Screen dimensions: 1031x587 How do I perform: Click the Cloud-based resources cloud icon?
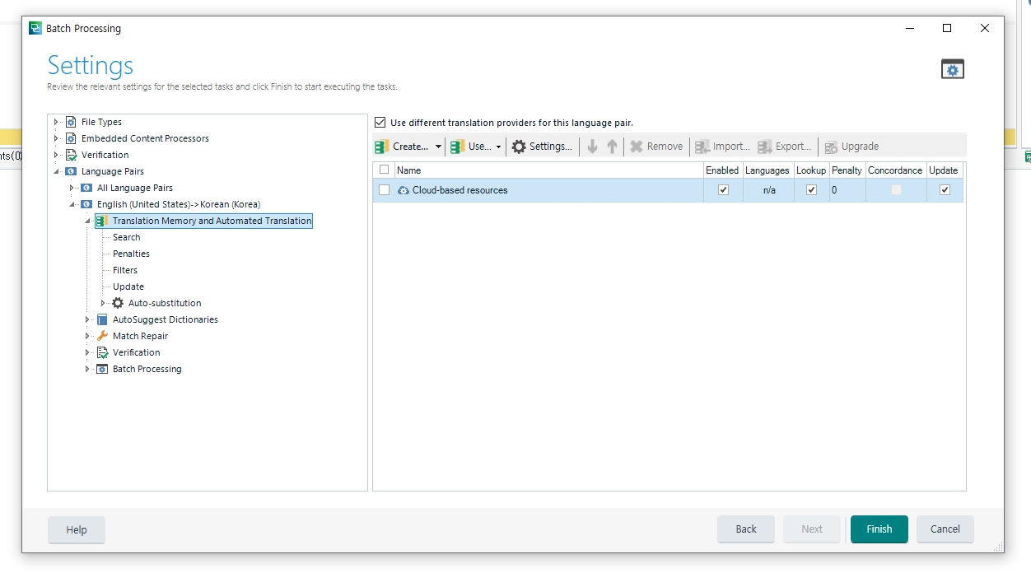pos(404,190)
